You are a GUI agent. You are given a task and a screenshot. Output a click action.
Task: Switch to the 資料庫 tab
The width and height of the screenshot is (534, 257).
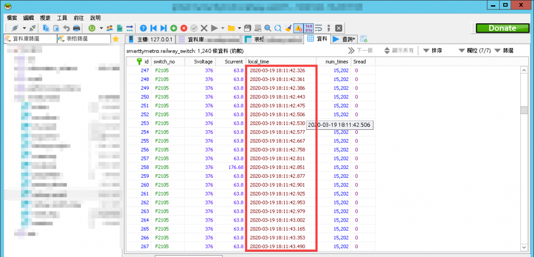(209, 40)
